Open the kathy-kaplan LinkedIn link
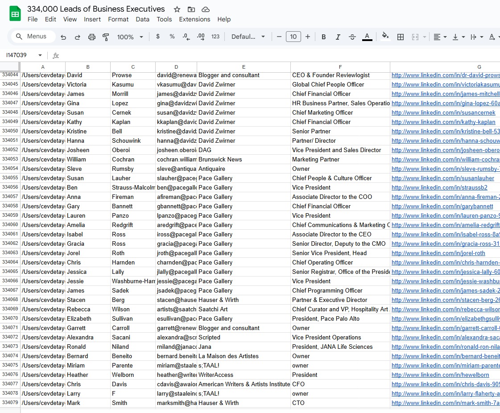The width and height of the screenshot is (500, 413). point(443,122)
